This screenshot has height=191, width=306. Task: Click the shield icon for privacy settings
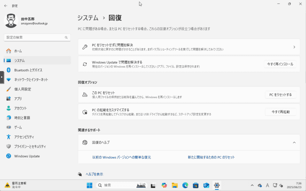[8, 147]
